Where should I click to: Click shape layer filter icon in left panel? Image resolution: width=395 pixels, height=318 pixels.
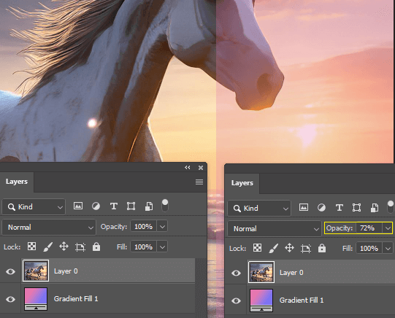pyautogui.click(x=131, y=206)
